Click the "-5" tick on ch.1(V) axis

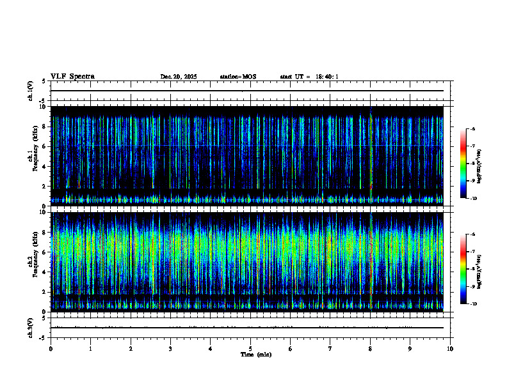pos(43,101)
